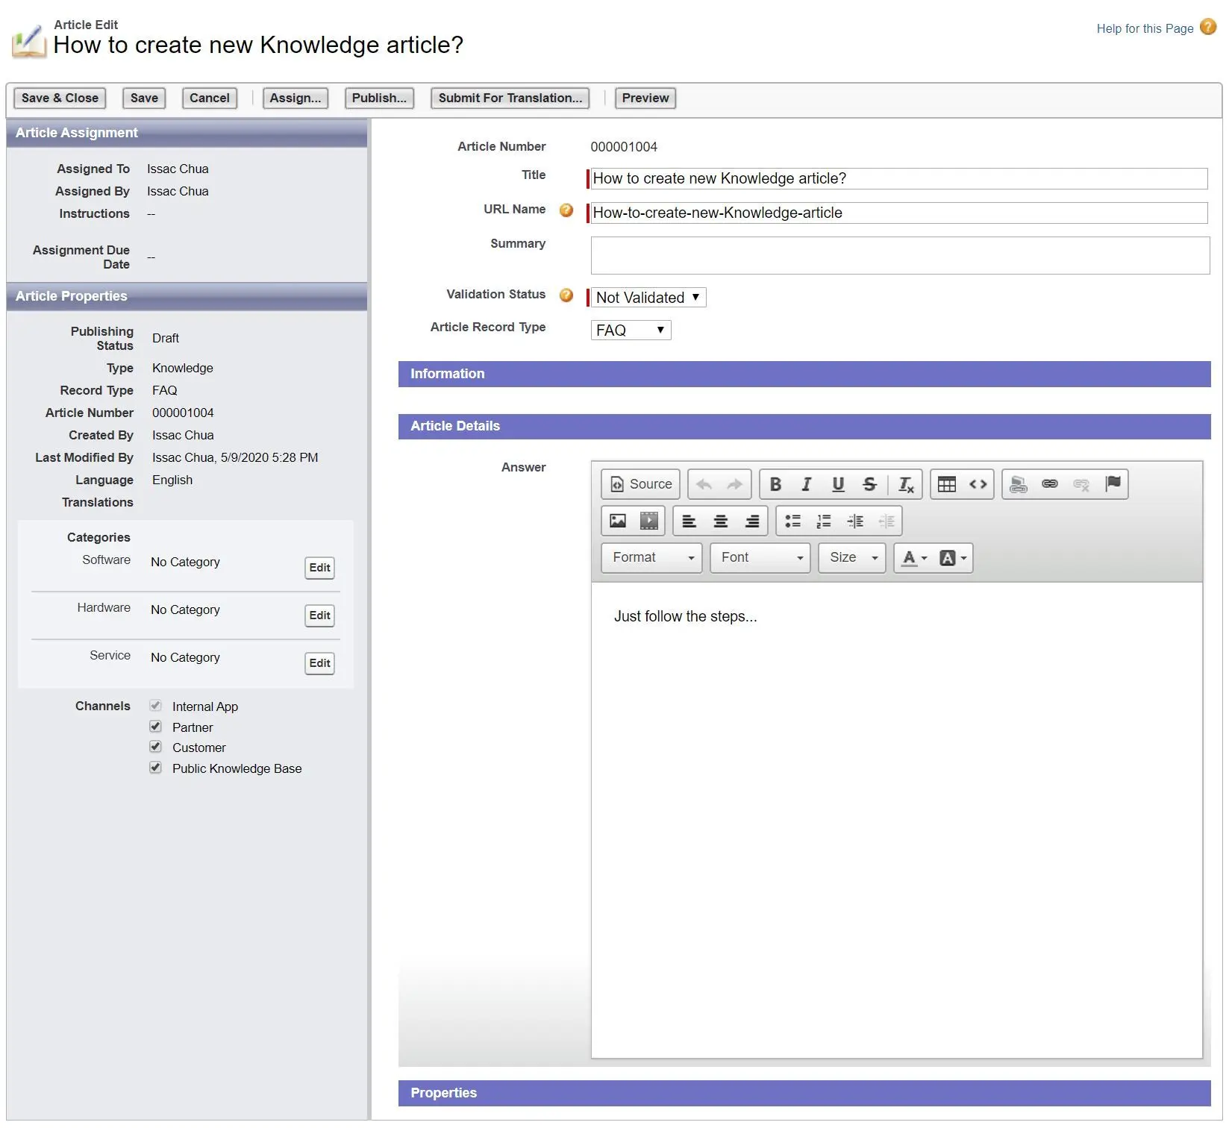The height and width of the screenshot is (1128, 1229).
Task: Open the Format dropdown
Action: pyautogui.click(x=651, y=558)
